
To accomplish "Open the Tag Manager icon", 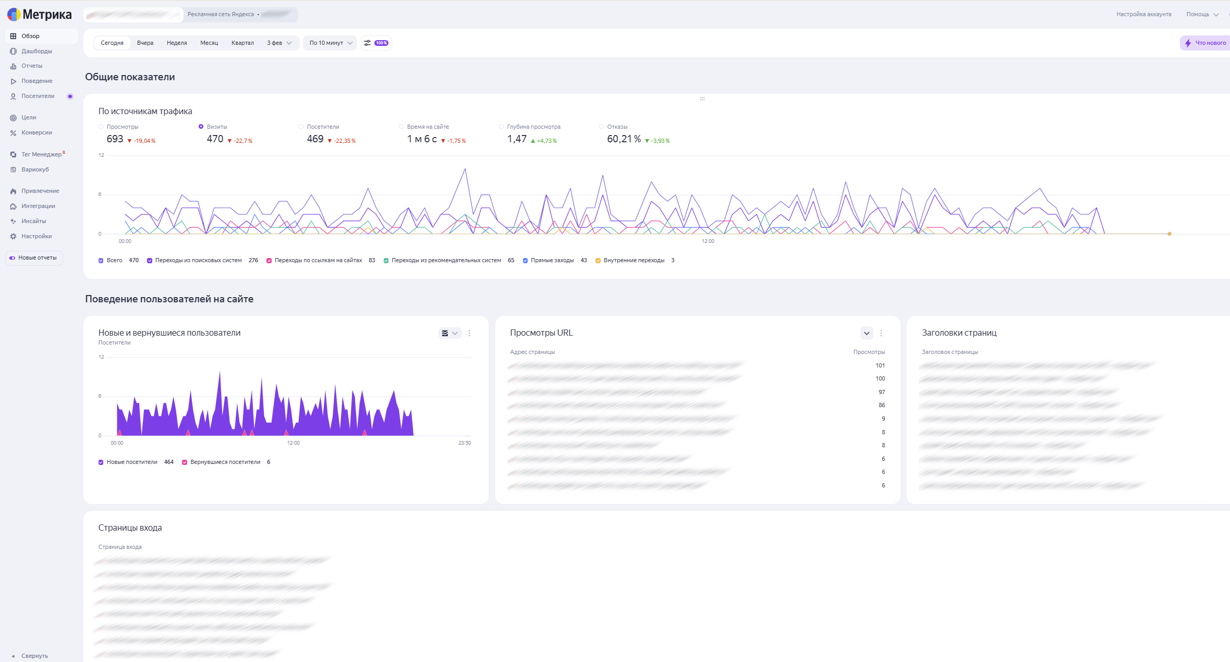I will (x=13, y=154).
